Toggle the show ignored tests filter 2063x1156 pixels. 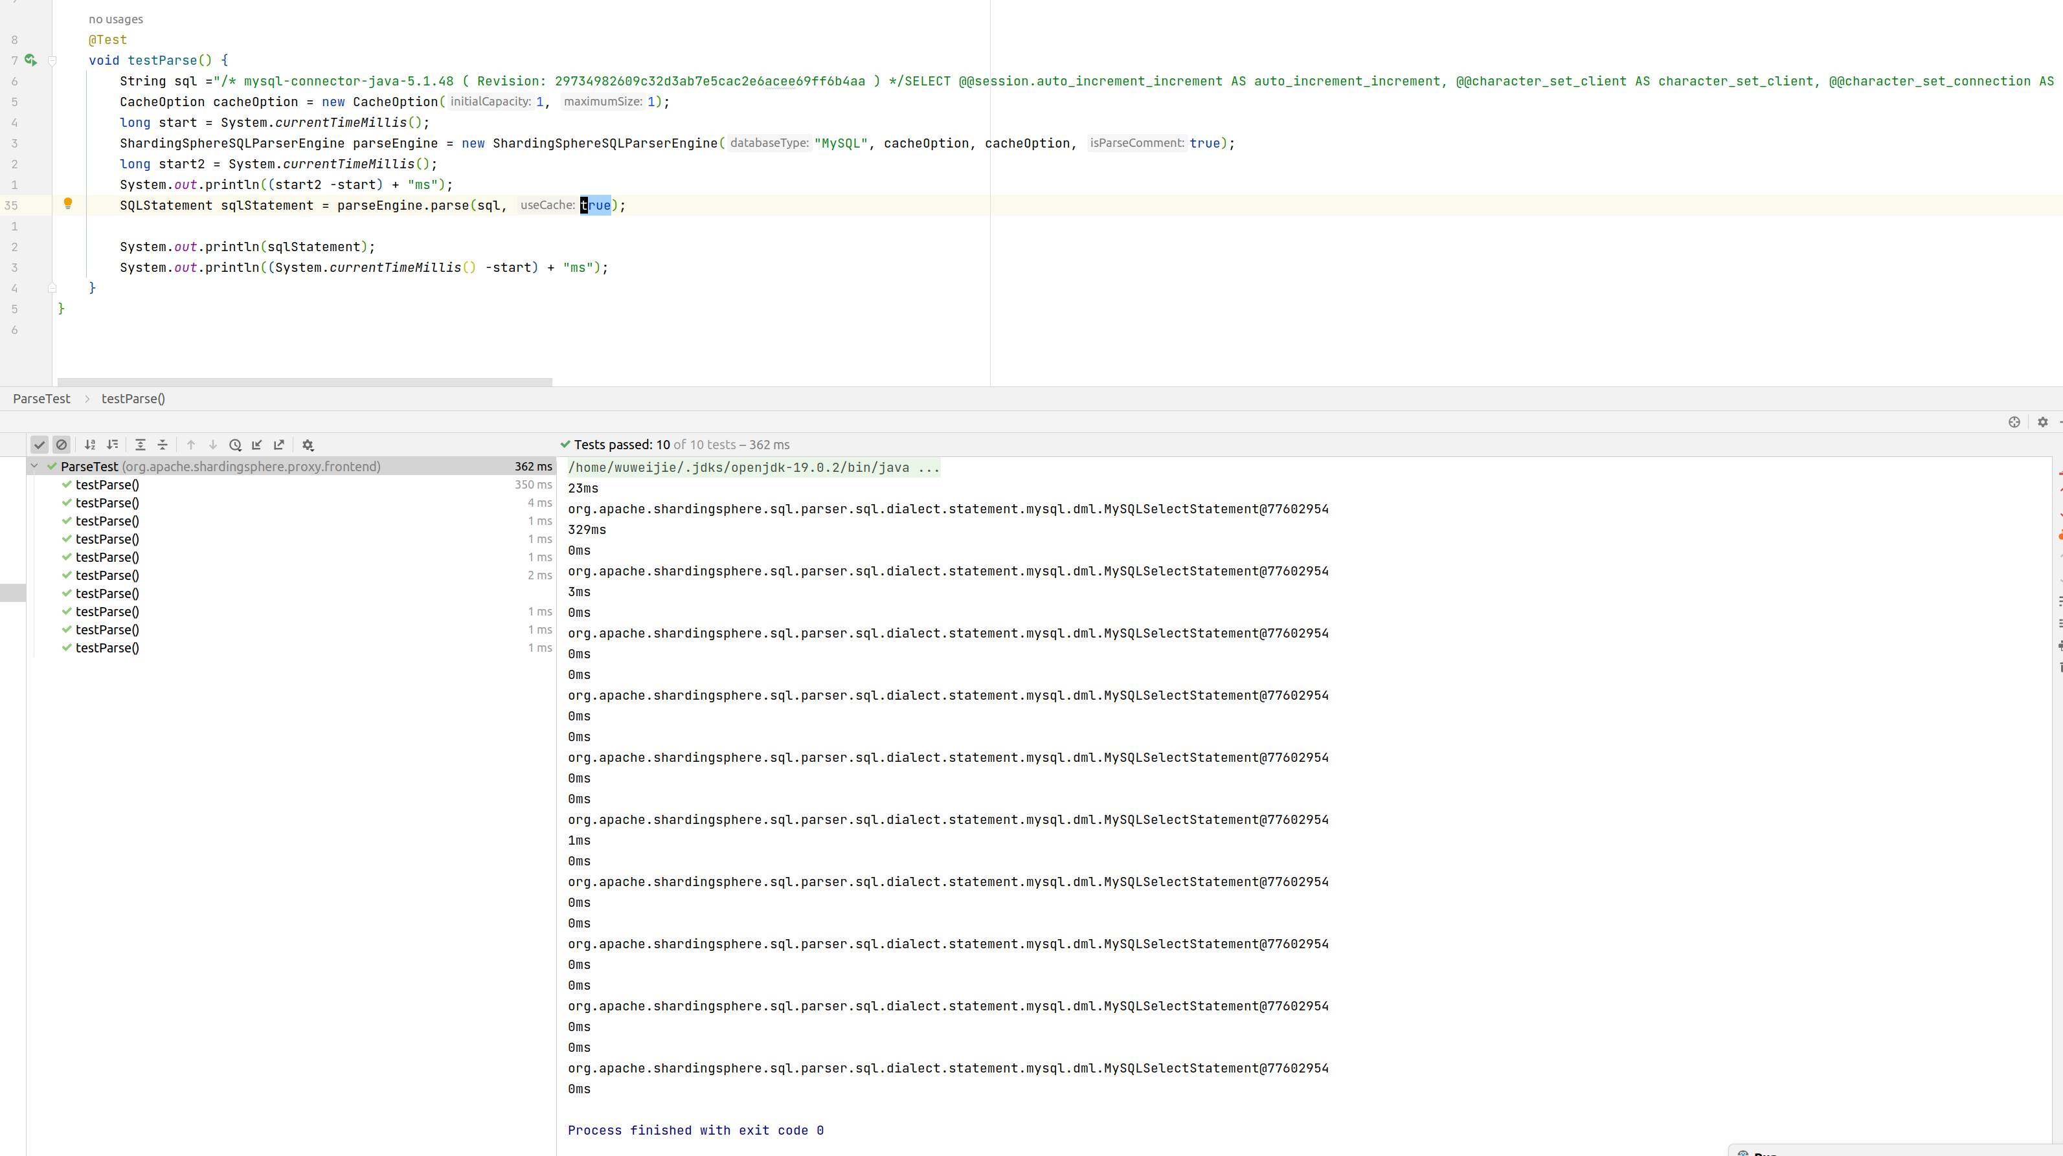point(62,445)
